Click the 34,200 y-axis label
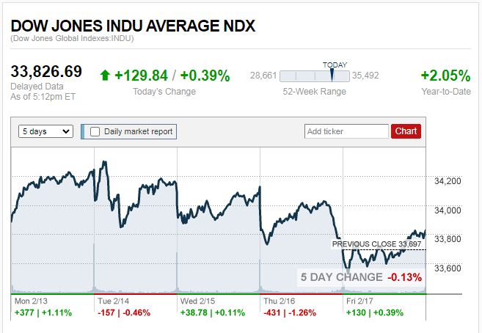Image resolution: width=482 pixels, height=333 pixels. 448,181
